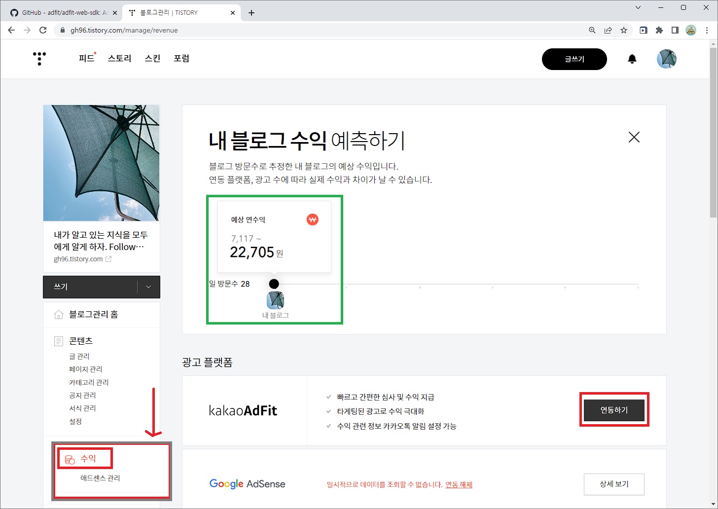Screen dimensions: 718x509
Task: Click the 22,705 estimated revenue value
Action: pyautogui.click(x=252, y=252)
